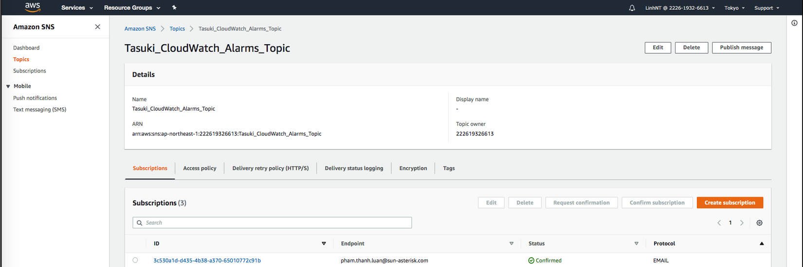Close the Amazon SNS side panel
The image size is (803, 267).
coord(98,27)
